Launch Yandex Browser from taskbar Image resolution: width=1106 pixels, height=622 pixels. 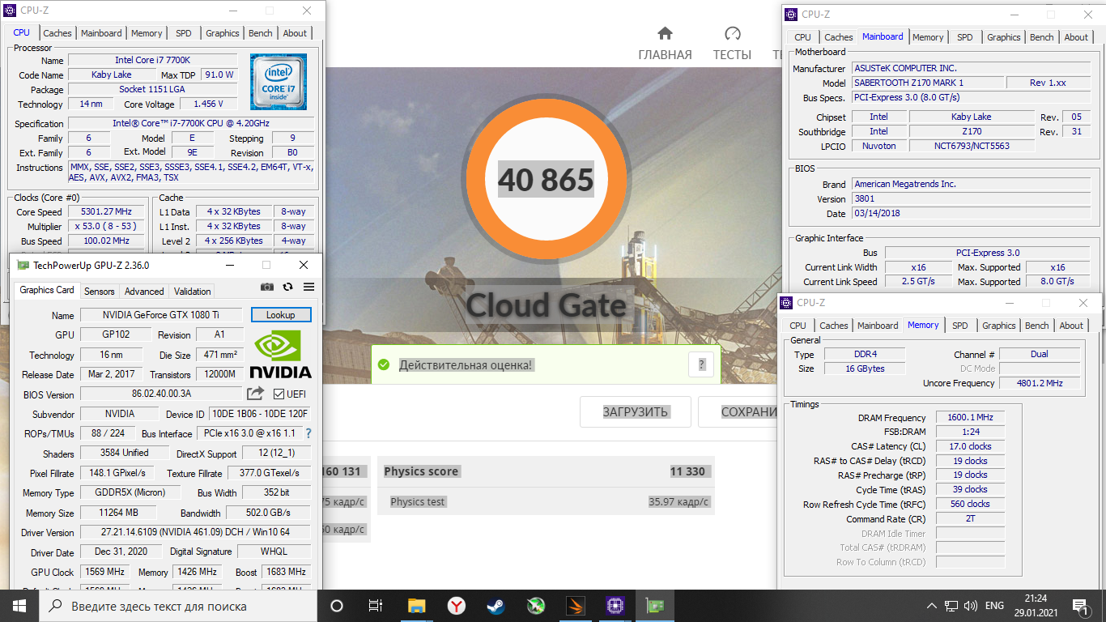tap(457, 606)
